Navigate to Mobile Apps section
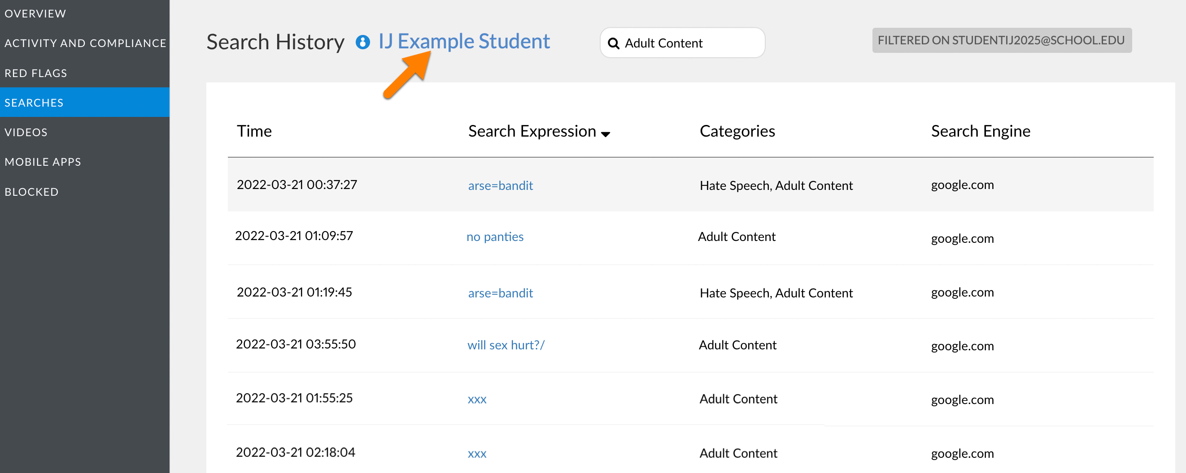 (43, 161)
